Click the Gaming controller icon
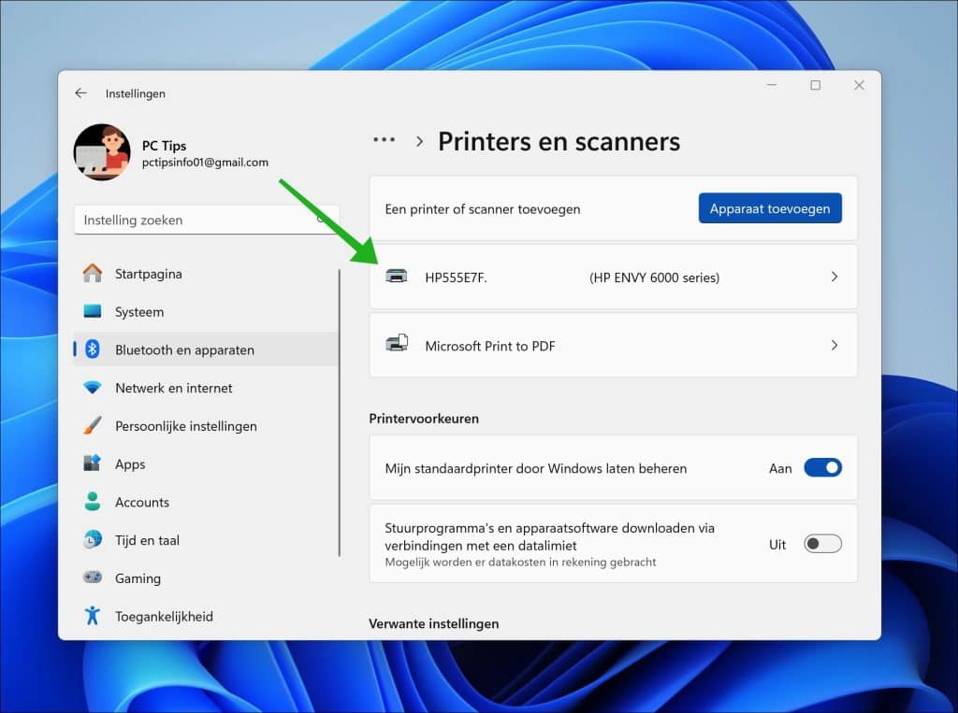 point(93,578)
